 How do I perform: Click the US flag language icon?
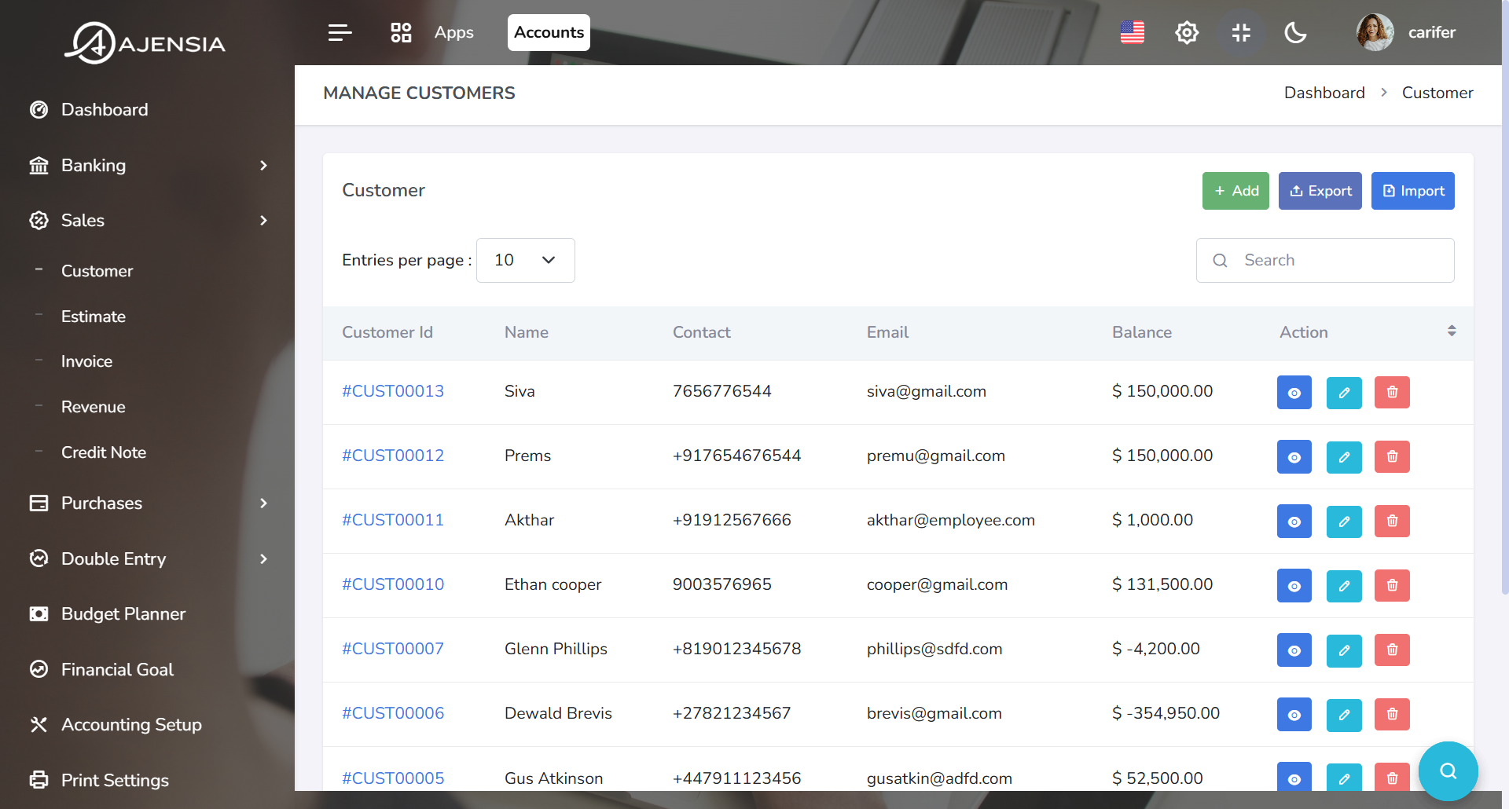coord(1132,32)
